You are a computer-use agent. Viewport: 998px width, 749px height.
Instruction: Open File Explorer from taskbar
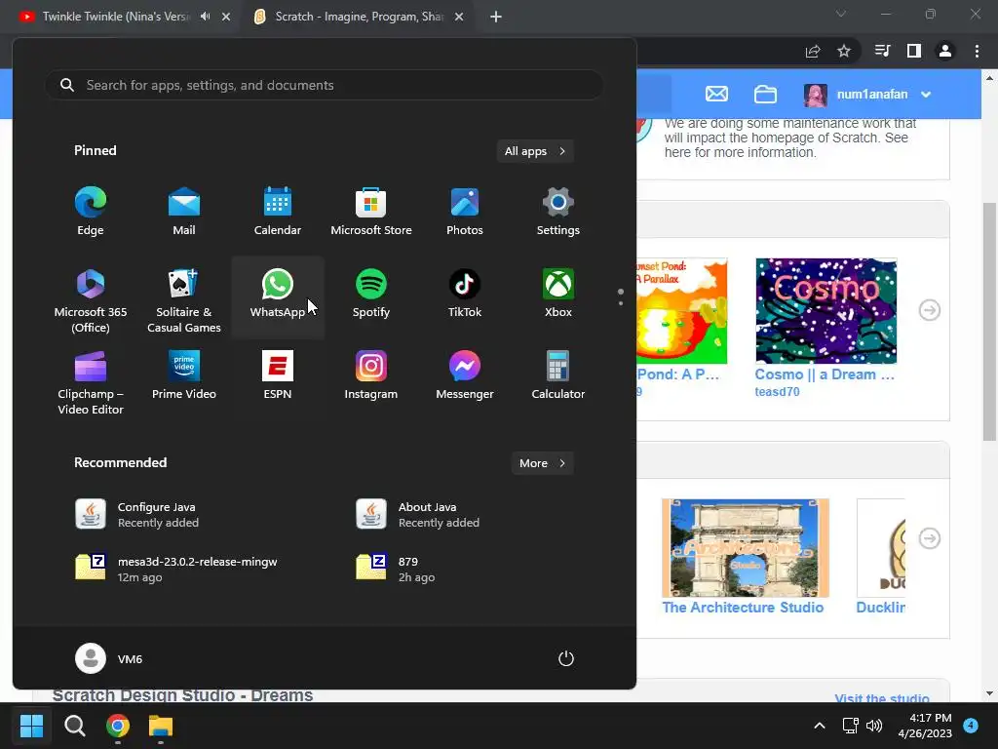pos(161,726)
